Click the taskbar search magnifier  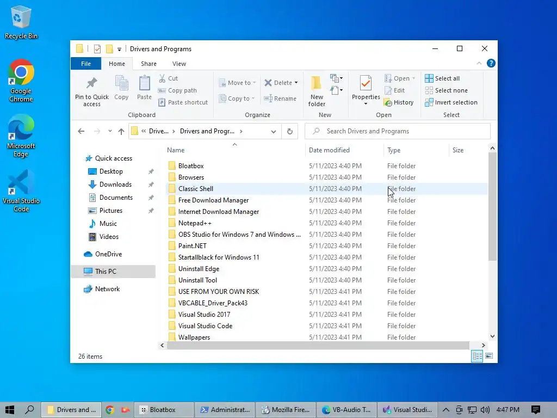[x=29, y=410]
